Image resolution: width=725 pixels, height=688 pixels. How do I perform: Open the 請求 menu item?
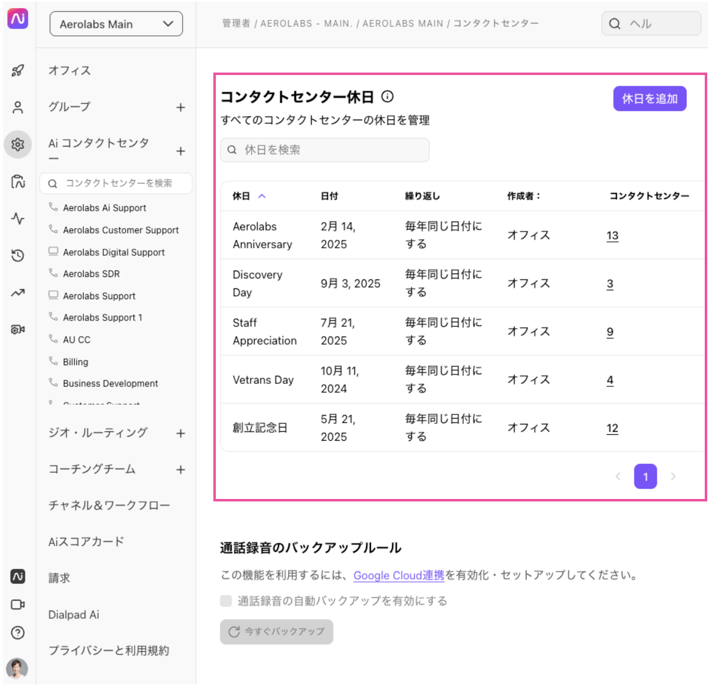tap(59, 578)
